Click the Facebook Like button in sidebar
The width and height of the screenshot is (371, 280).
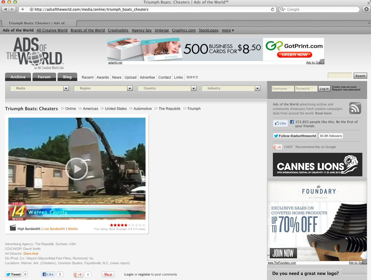point(280,123)
